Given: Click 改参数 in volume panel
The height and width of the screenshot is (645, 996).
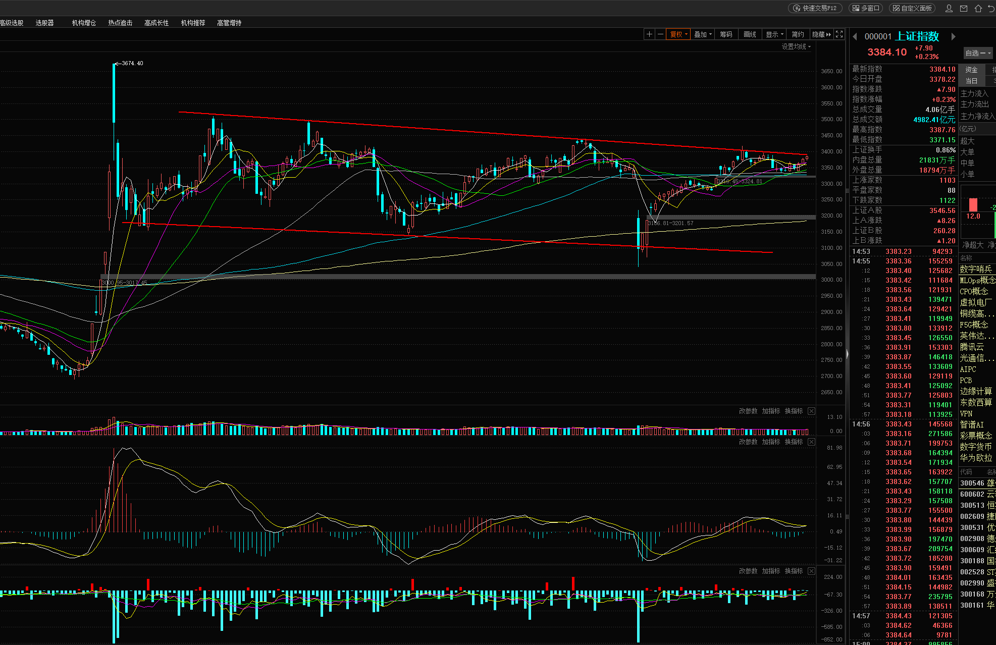Looking at the screenshot, I should point(748,411).
